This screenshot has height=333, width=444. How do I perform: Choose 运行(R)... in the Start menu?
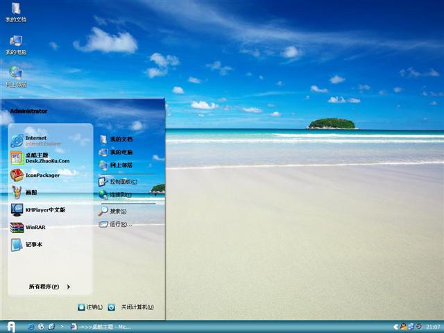click(119, 224)
